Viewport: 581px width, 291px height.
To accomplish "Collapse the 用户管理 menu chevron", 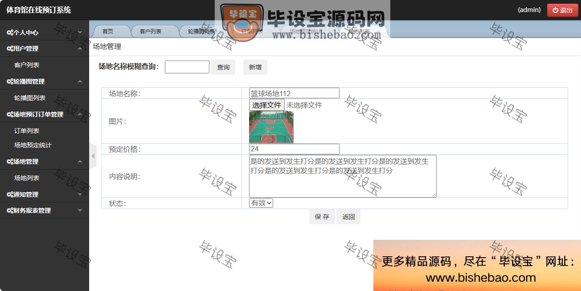I will coord(80,48).
